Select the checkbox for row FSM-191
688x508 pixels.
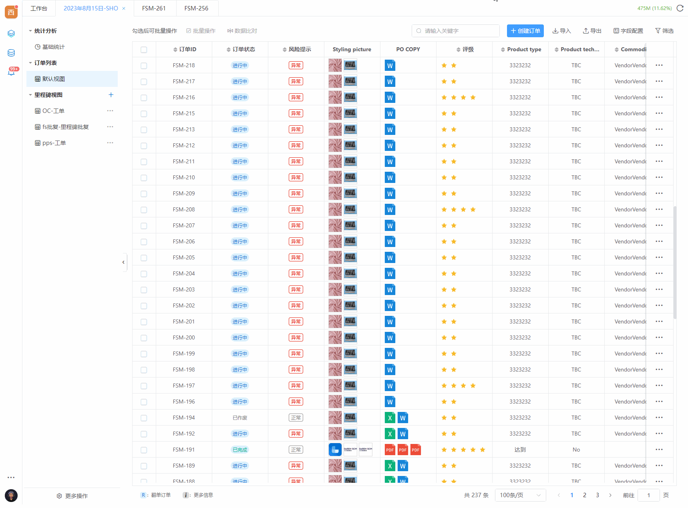pos(144,450)
